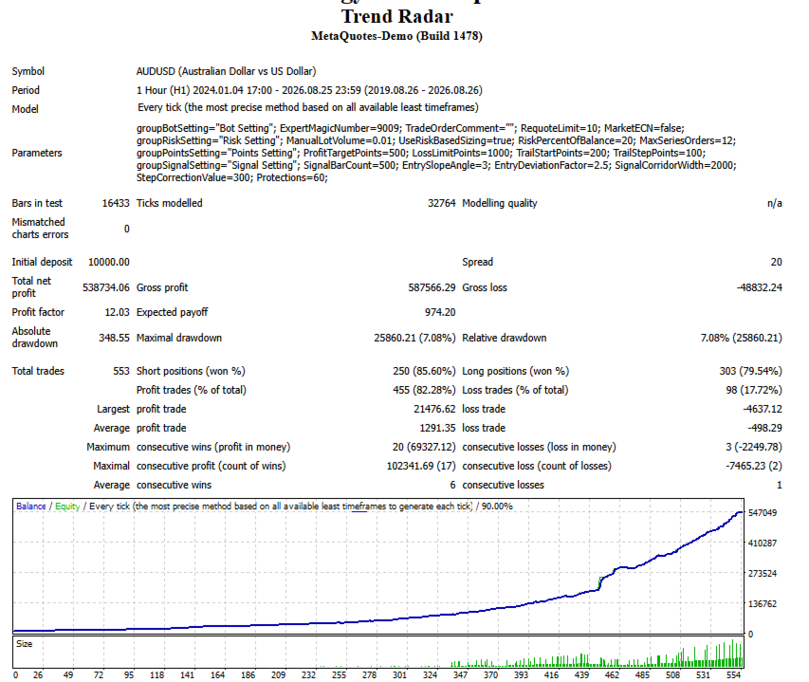Select Largest loss trade value -4637.12
This screenshot has width=809, height=682.
coord(763,409)
